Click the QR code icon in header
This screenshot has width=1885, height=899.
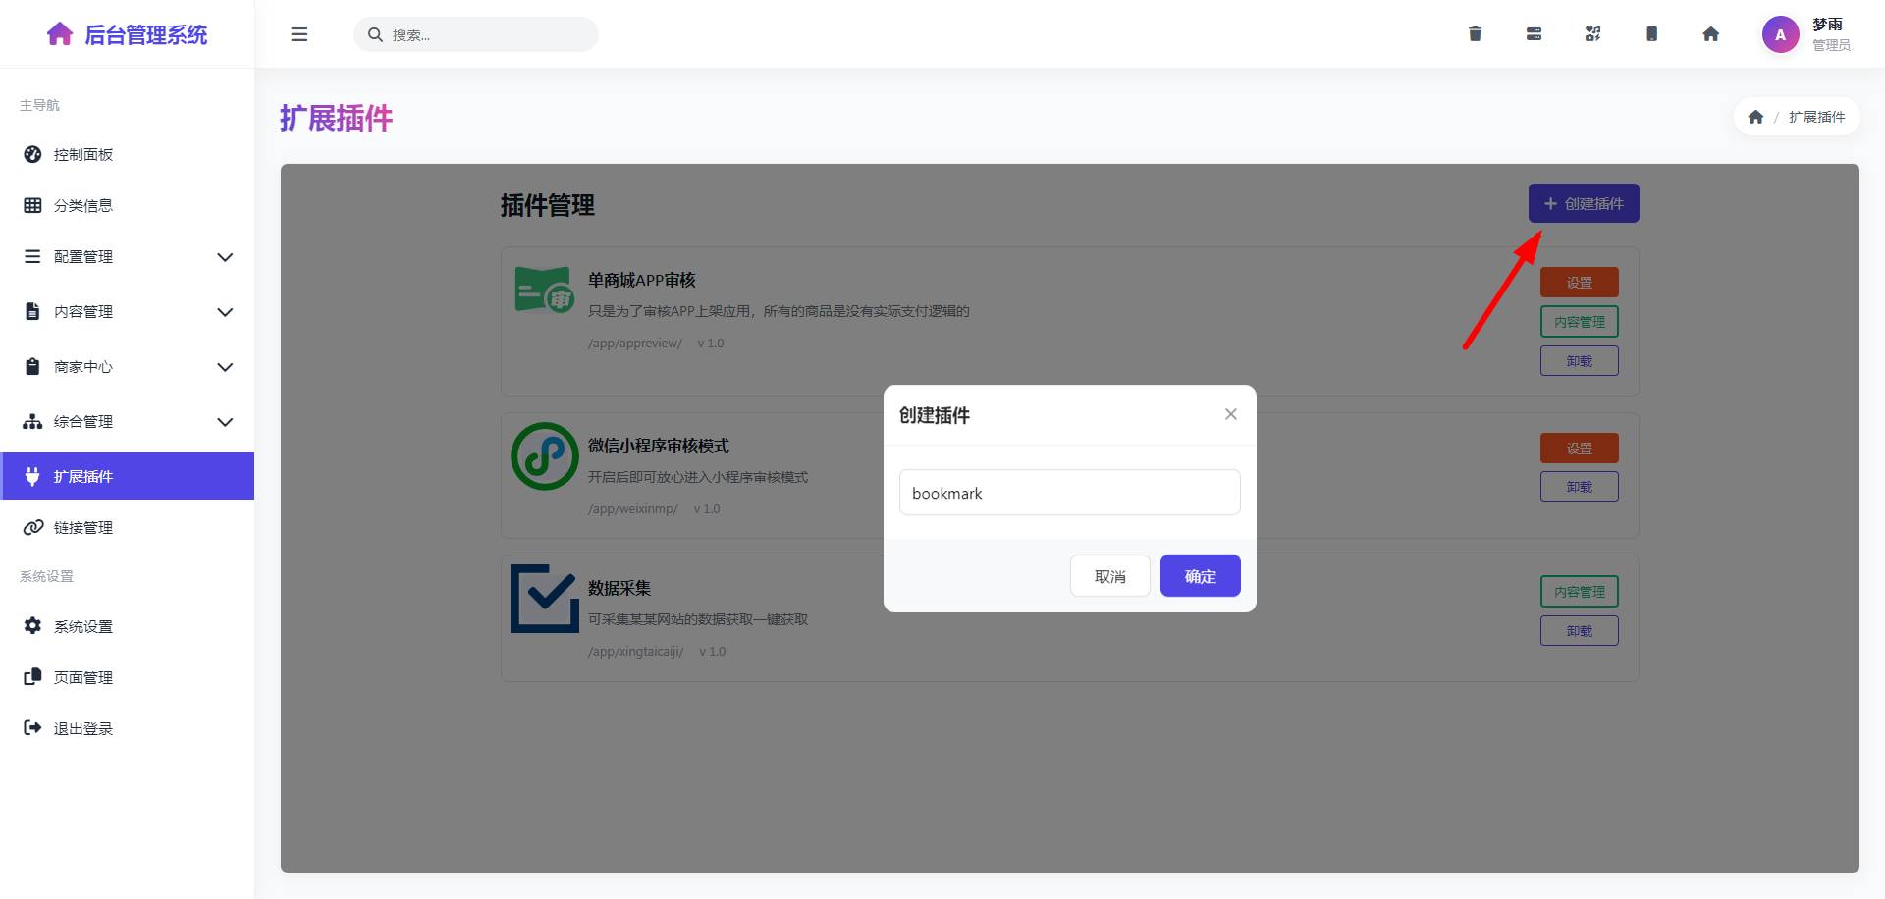pyautogui.click(x=1592, y=34)
